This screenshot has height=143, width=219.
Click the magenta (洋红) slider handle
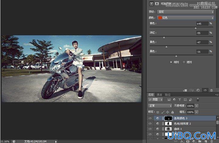(164, 38)
